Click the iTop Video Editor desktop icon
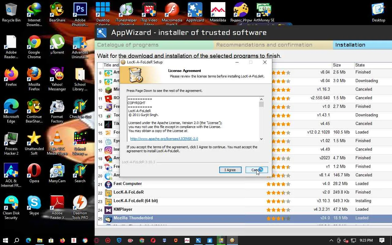The width and height of the screenshot is (392, 245). (x=149, y=14)
